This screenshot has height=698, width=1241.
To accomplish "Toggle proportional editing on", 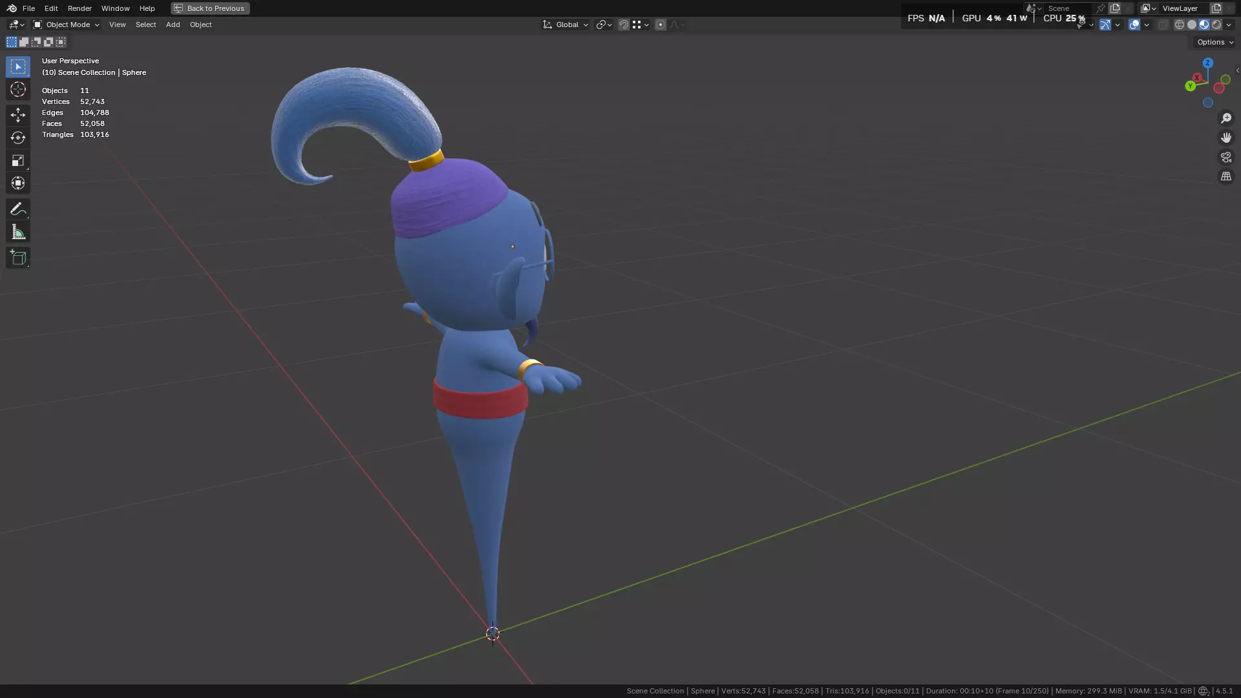I will click(x=660, y=25).
